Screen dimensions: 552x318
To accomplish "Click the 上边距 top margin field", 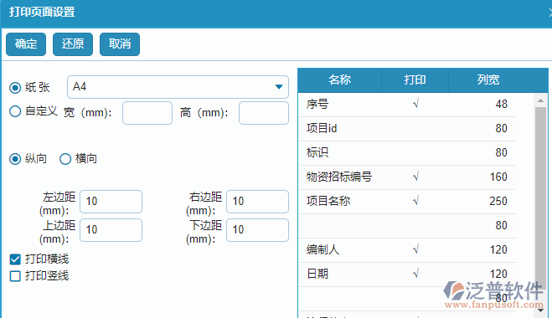I will click(x=111, y=230).
